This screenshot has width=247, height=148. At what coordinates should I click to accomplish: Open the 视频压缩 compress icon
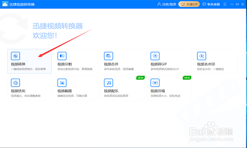pyautogui.click(x=155, y=83)
